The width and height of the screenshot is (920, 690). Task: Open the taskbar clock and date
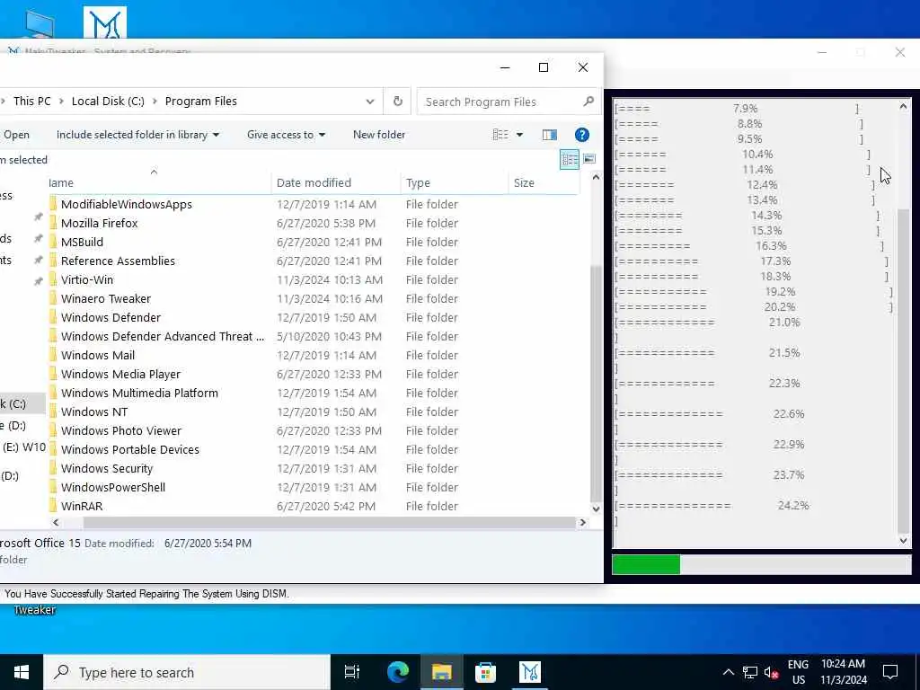click(x=843, y=672)
